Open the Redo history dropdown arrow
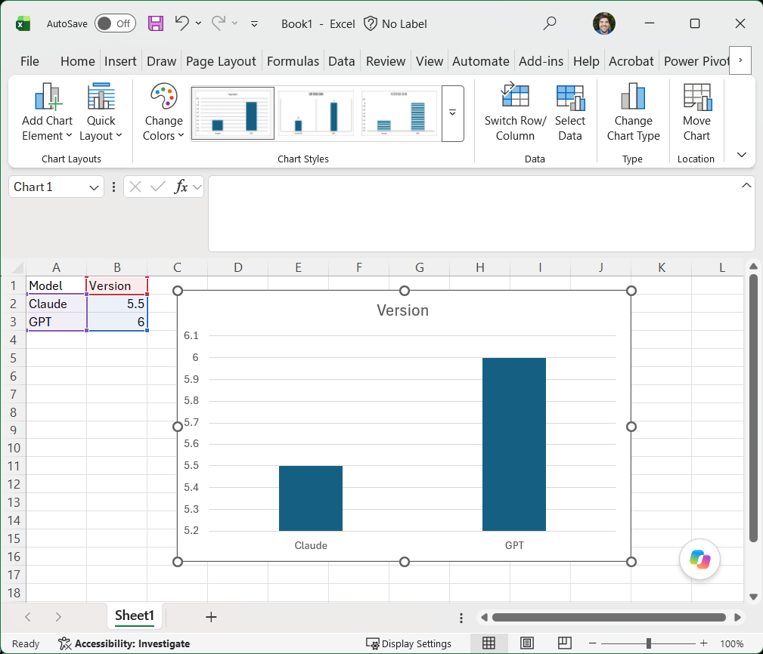 point(234,23)
